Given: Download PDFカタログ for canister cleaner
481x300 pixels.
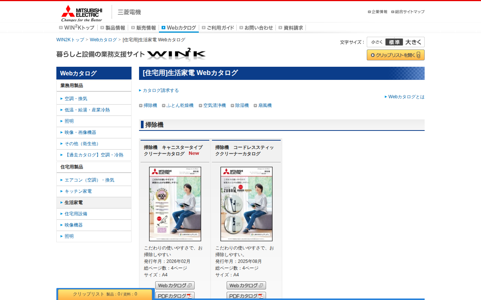Looking at the screenshot, I should [175, 296].
